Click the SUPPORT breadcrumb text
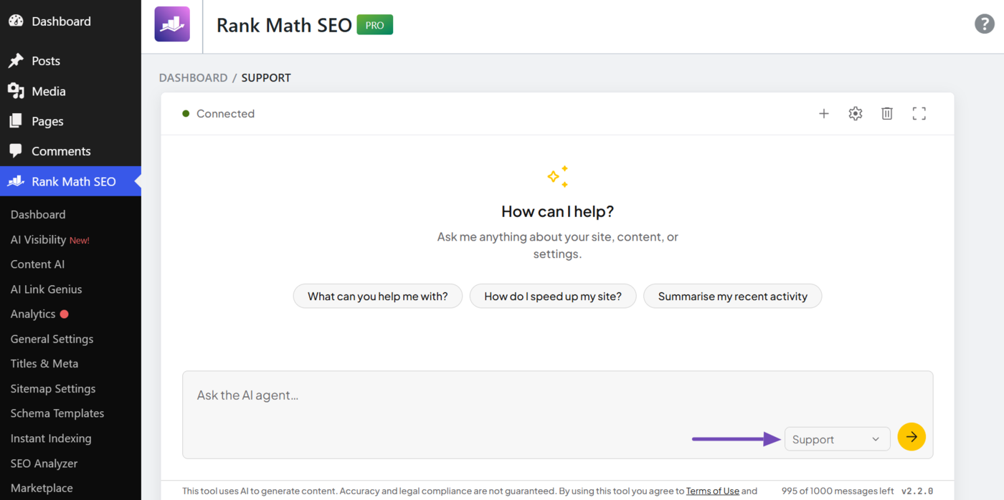The image size is (1004, 500). [266, 77]
